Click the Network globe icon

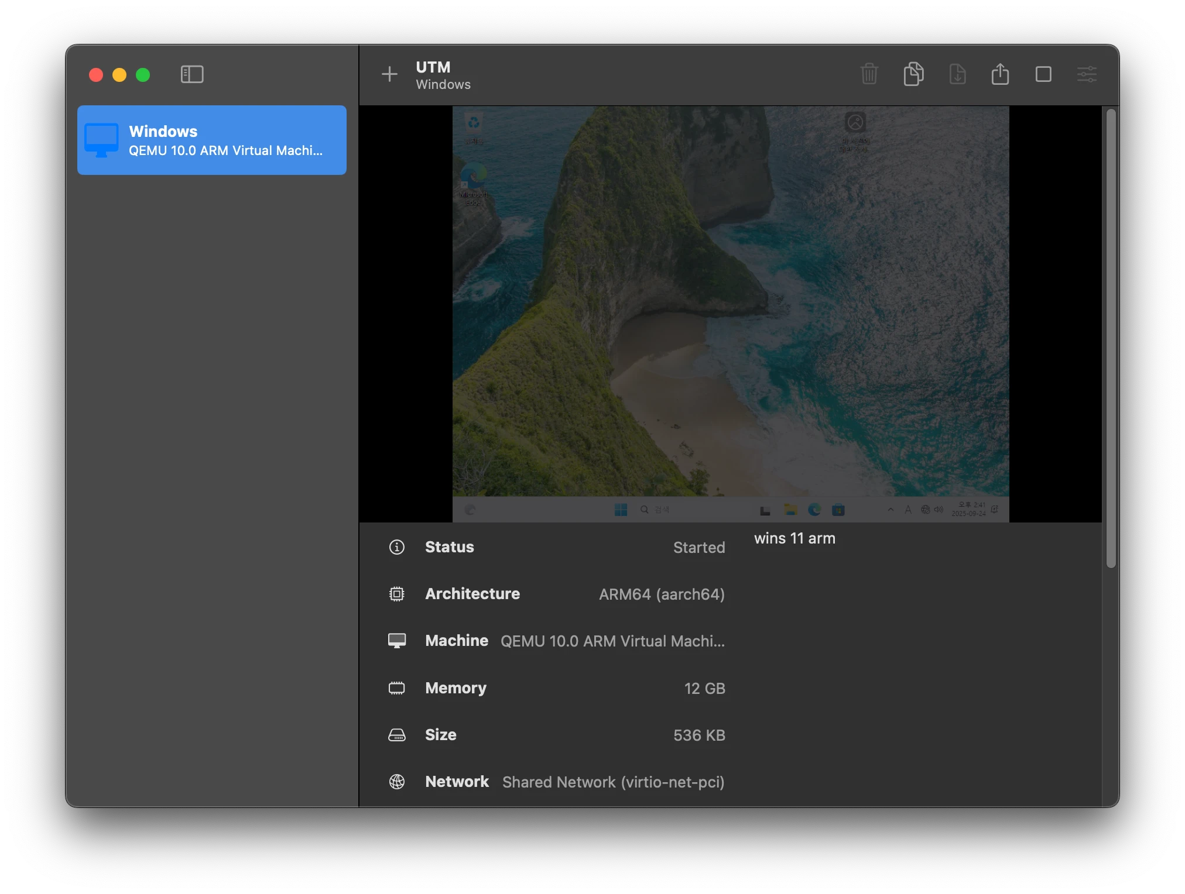pos(397,782)
